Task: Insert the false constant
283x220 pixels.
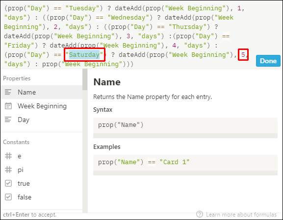Action: click(x=42, y=197)
